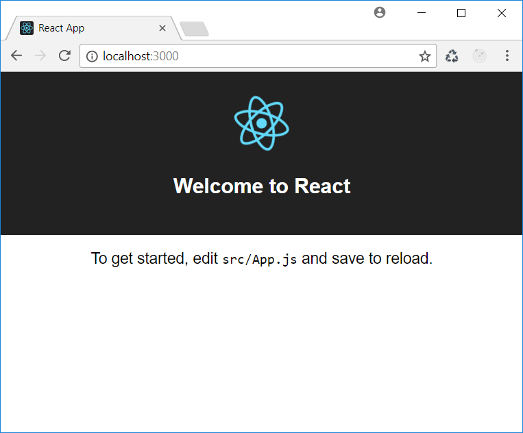Minimize the browser window

(x=421, y=13)
